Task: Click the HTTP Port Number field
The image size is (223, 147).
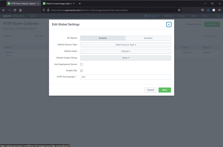Action: point(125,77)
